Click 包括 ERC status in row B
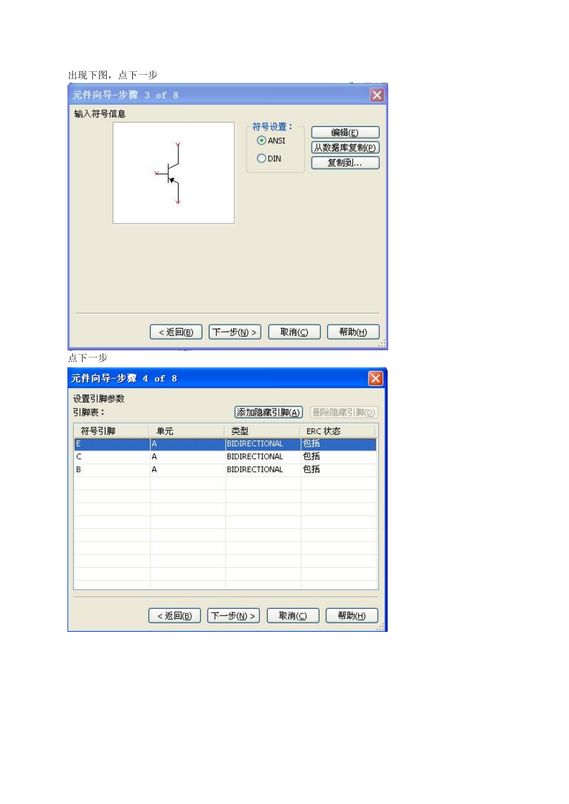569x804 pixels. point(339,469)
